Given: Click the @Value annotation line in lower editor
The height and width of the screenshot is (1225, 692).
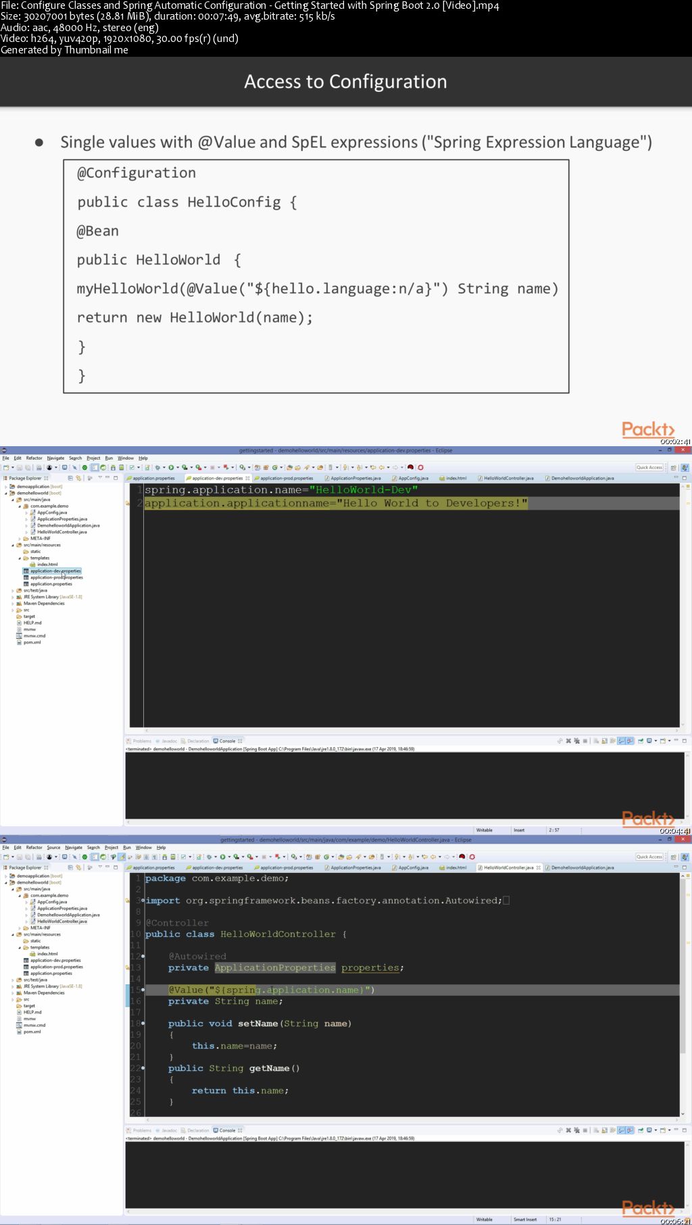Looking at the screenshot, I should pos(272,990).
